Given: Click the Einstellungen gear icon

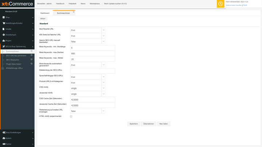Looking at the screenshot, I should [x=4, y=35].
